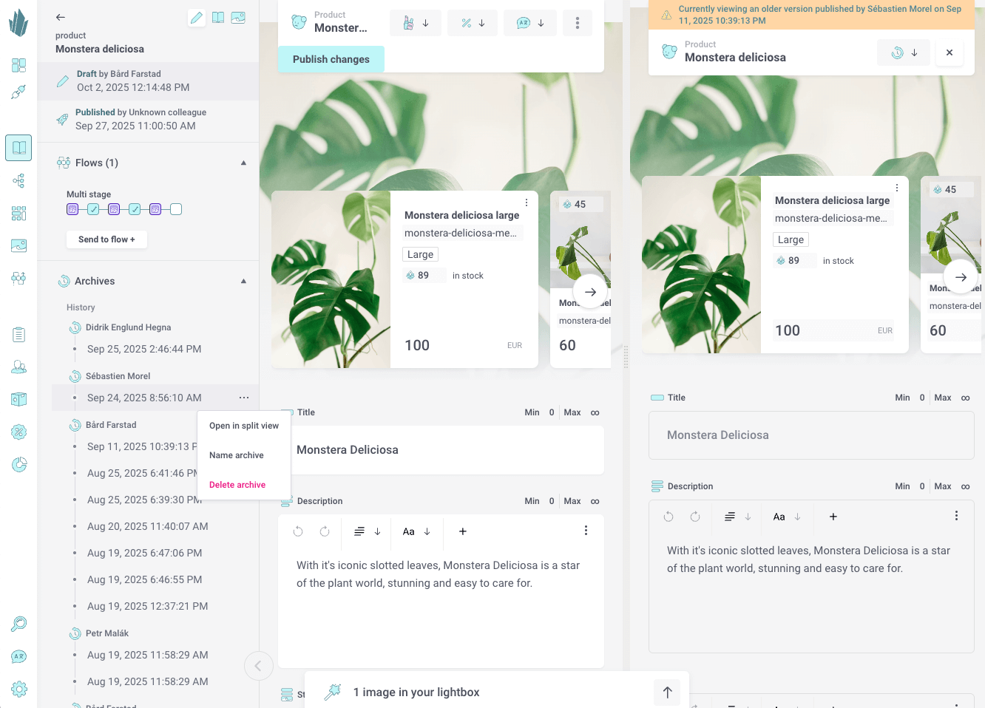Screen dimensions: 985x708
Task: Click undo in the left Description editor toolbar
Action: click(x=298, y=531)
